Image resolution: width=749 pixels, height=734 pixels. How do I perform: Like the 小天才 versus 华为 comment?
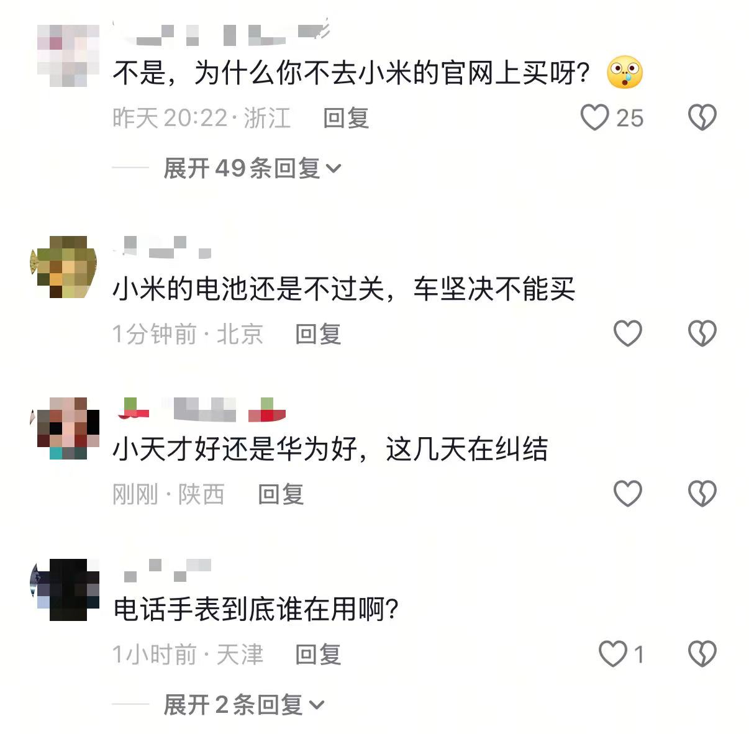point(628,494)
